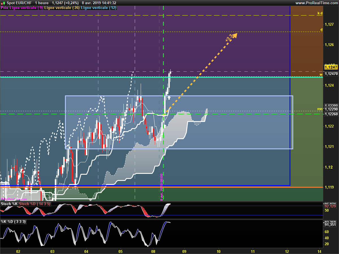Open the Stoch %D (14 3 5) label

[35, 204]
